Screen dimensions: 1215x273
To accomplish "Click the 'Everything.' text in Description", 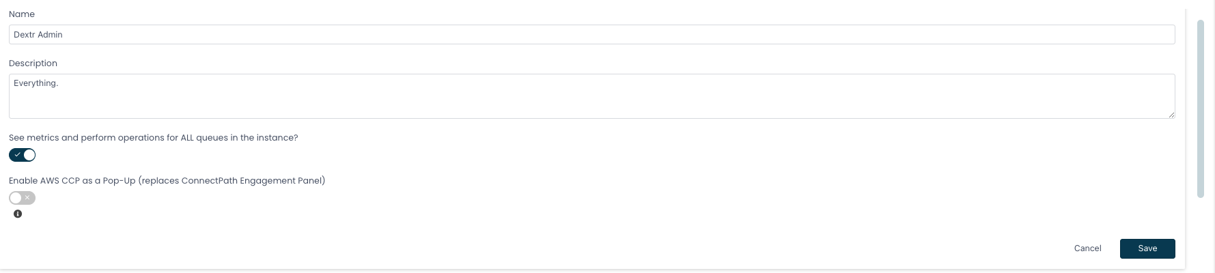I will coord(36,83).
